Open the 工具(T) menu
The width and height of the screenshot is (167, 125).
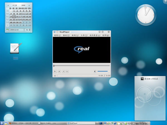84,35
